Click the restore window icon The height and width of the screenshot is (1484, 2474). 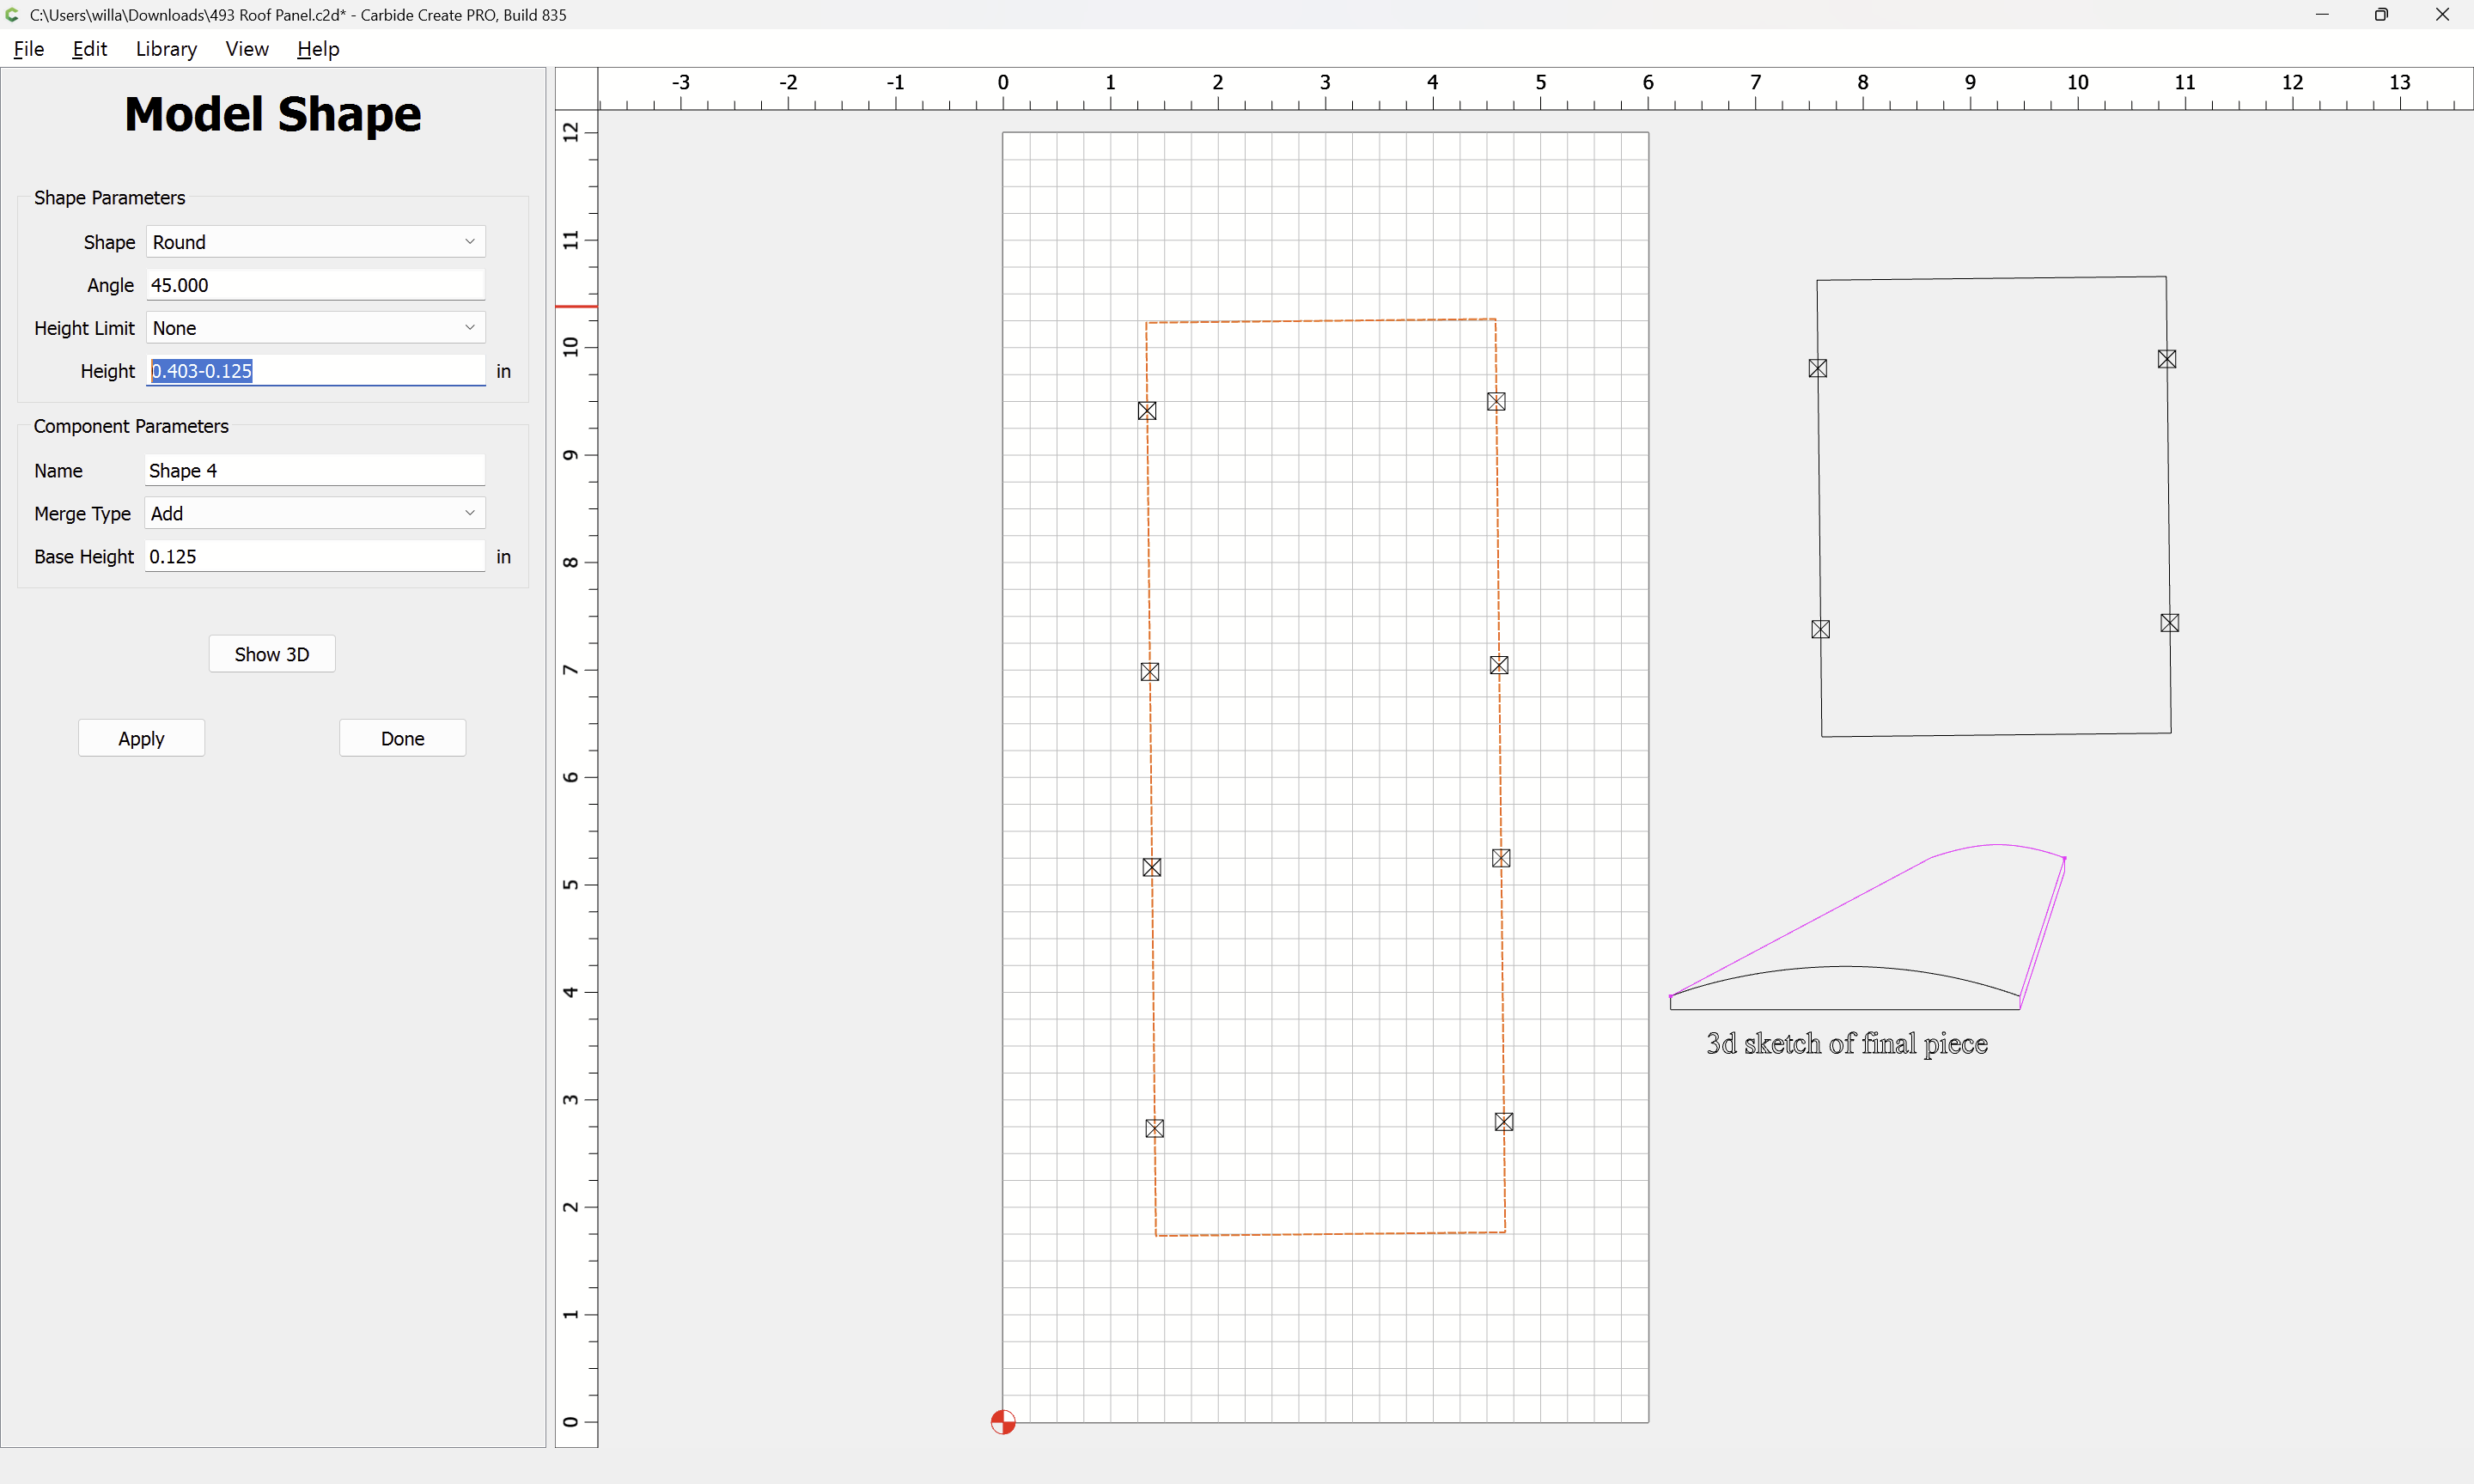tap(2381, 14)
